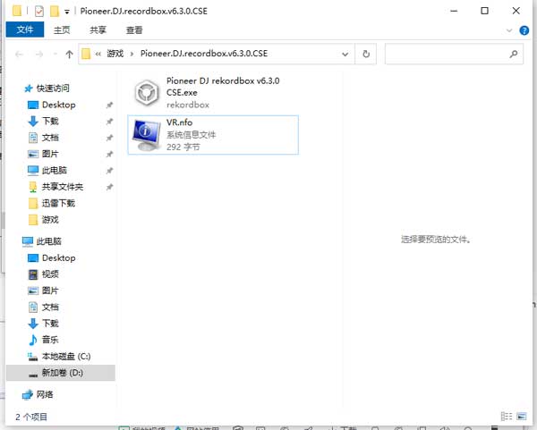Screen dimensions: 537x430
Task: Open 文档 under 此电脑
Action: coord(50,308)
